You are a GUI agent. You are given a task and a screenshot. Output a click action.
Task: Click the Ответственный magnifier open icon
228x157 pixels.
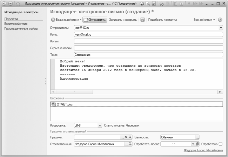coord(130,144)
